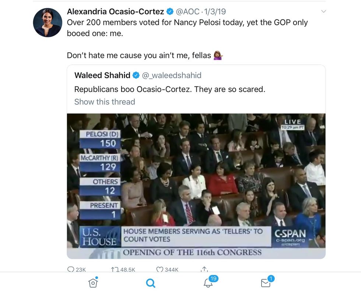The width and height of the screenshot is (361, 294).
Task: Play the C-SPAN House video
Action: (x=196, y=186)
